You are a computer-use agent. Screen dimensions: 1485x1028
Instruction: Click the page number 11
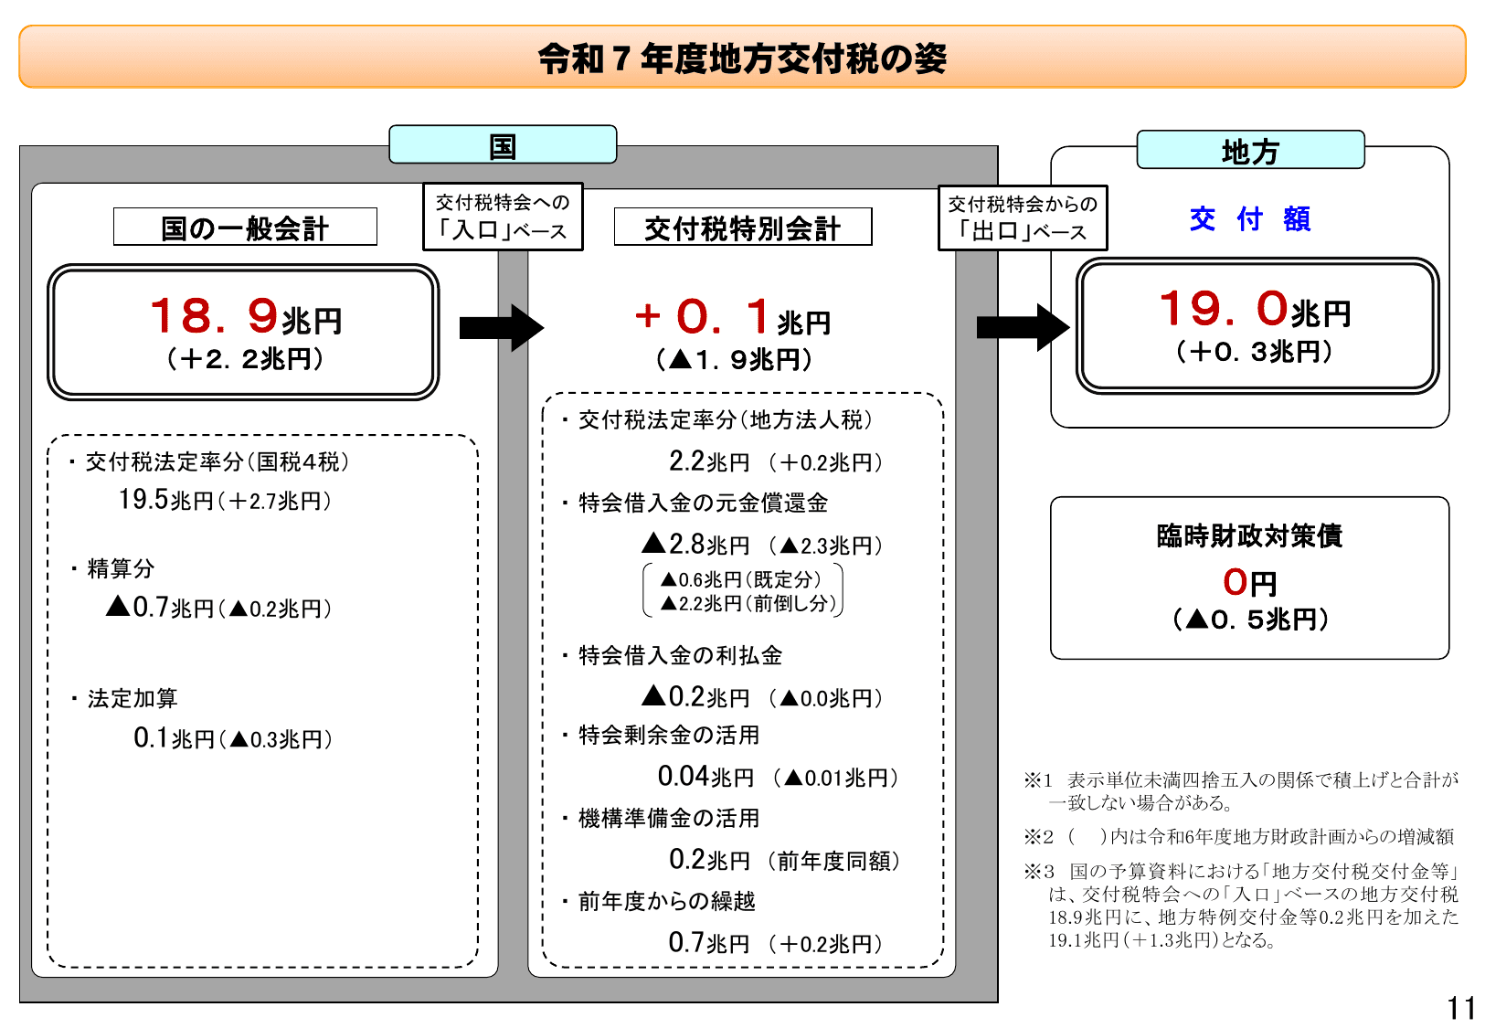coord(1459,1007)
